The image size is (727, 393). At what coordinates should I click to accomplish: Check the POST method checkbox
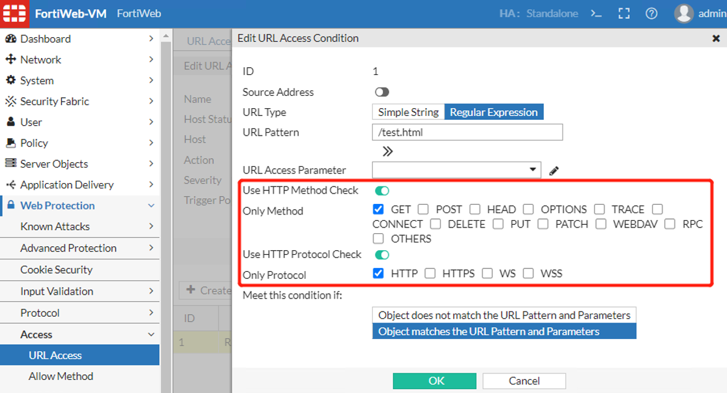pyautogui.click(x=424, y=209)
